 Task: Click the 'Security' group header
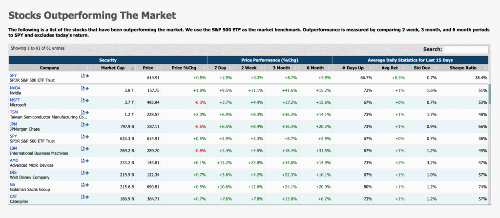108,60
